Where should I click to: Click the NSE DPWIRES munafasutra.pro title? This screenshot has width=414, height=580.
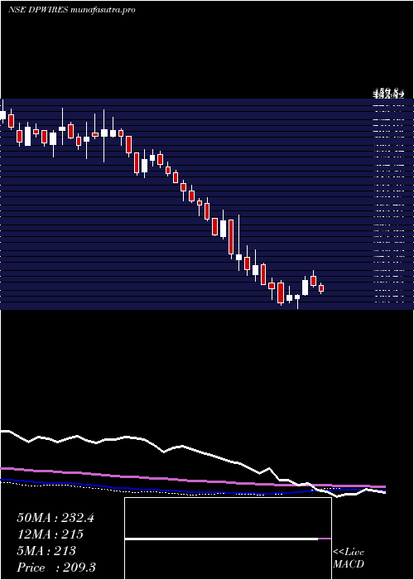(71, 10)
